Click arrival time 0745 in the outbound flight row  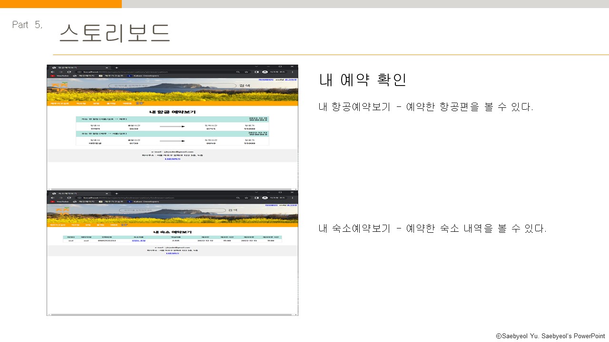point(211,129)
